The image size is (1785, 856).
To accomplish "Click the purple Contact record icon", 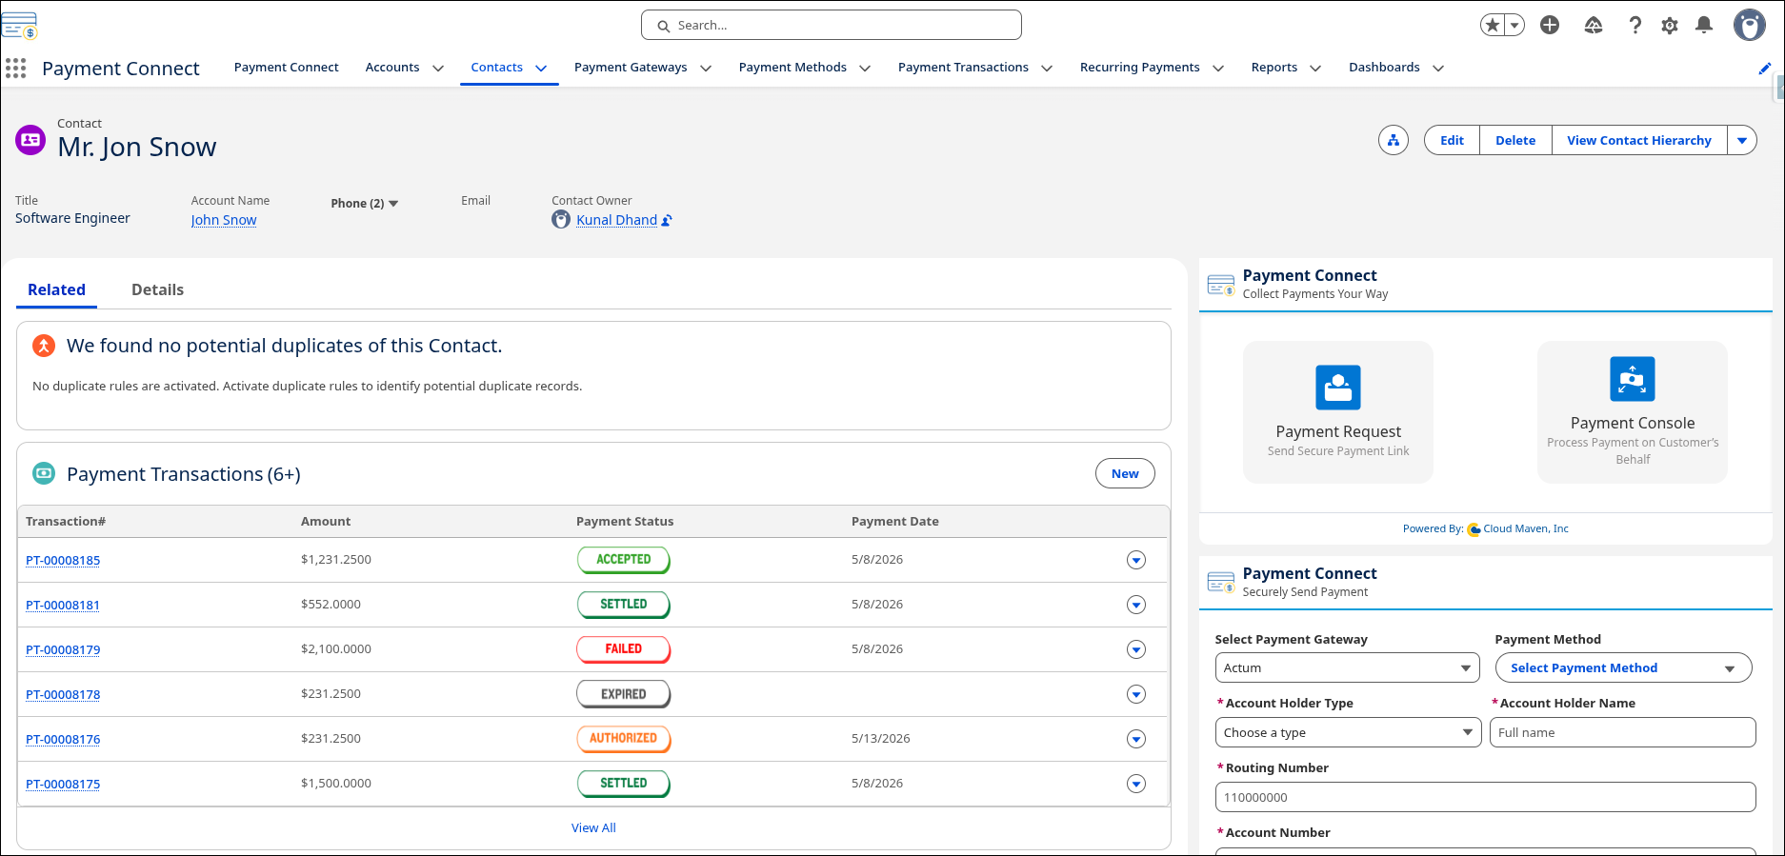I will (x=30, y=140).
